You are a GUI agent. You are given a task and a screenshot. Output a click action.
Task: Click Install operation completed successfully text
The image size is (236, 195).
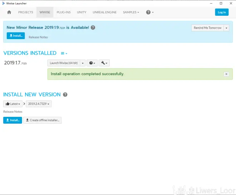coord(88,74)
